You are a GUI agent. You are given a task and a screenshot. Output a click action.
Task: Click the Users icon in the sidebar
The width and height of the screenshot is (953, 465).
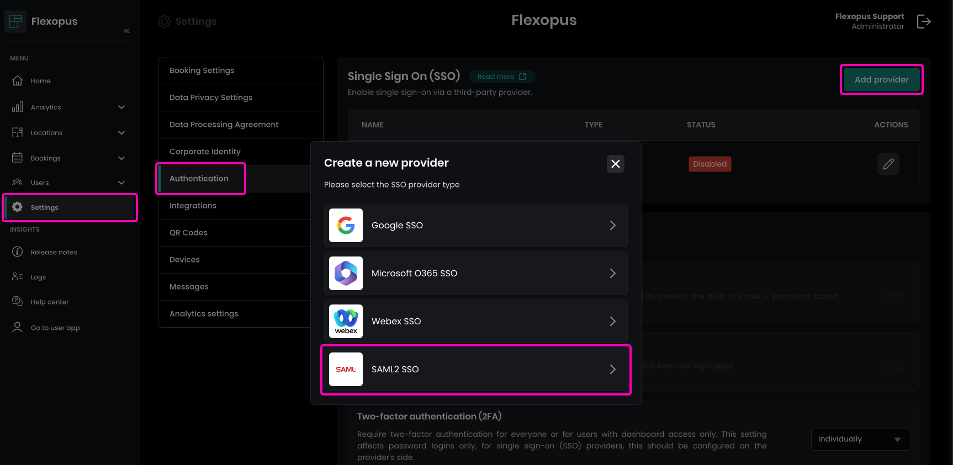pos(17,183)
